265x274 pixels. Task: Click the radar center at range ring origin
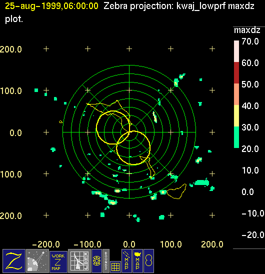(x=129, y=132)
